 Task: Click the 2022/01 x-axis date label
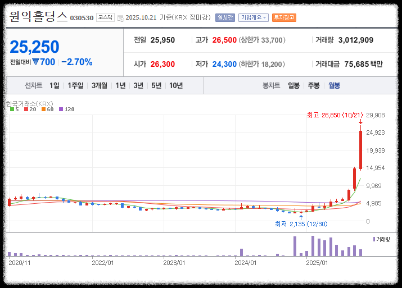[102, 263]
